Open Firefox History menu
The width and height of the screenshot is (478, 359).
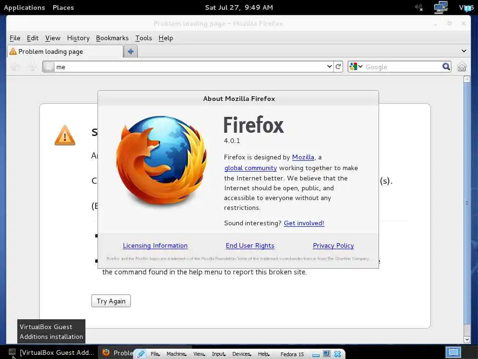point(78,38)
